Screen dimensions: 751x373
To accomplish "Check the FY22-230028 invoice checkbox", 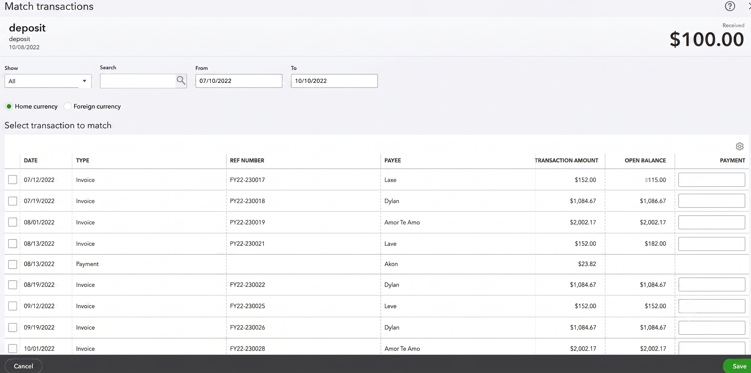I will 12,349.
